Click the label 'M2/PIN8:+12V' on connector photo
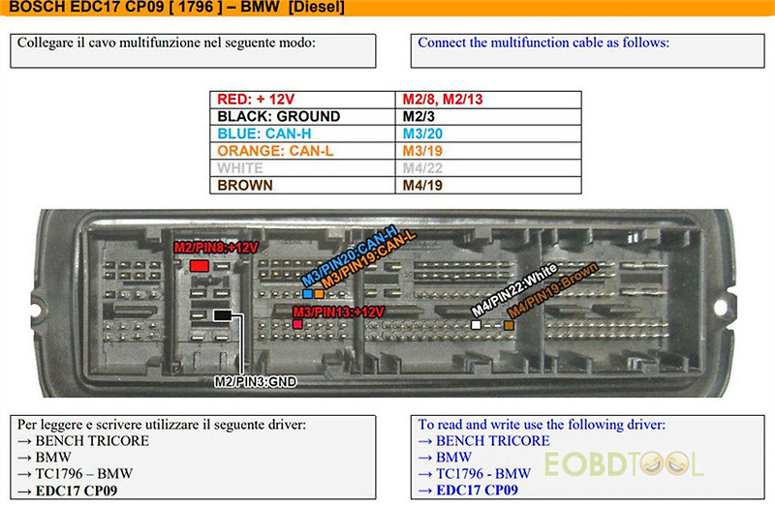The image size is (775, 505). click(x=216, y=248)
